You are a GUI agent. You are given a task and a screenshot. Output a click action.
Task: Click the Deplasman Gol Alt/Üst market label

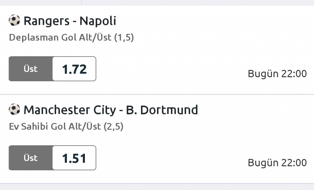(x=71, y=38)
